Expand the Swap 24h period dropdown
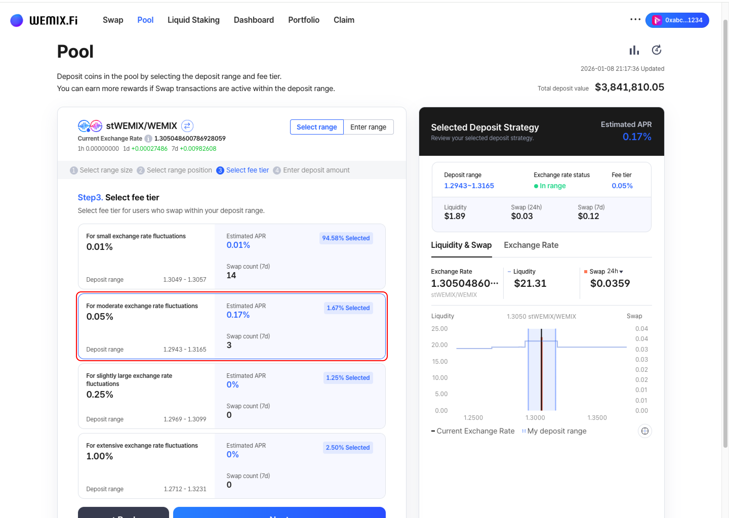 pyautogui.click(x=615, y=271)
